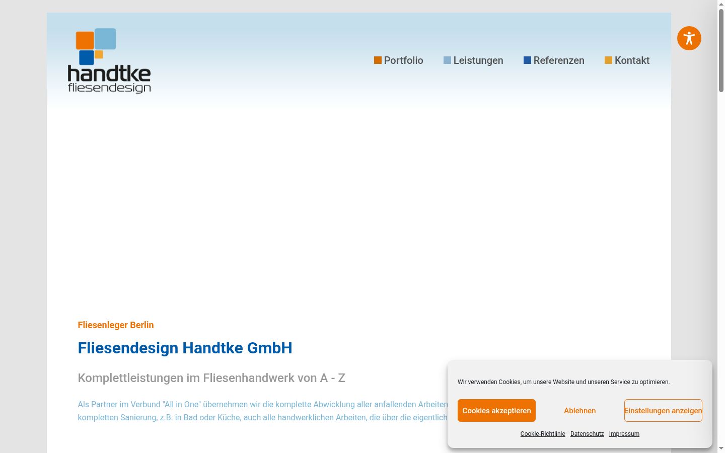This screenshot has width=725, height=453.
Task: Click the vertical scrollbar thumb
Action: click(x=721, y=50)
